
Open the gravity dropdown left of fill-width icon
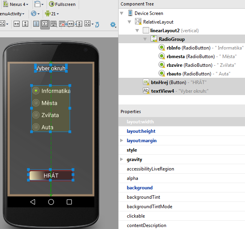coord(4,24)
